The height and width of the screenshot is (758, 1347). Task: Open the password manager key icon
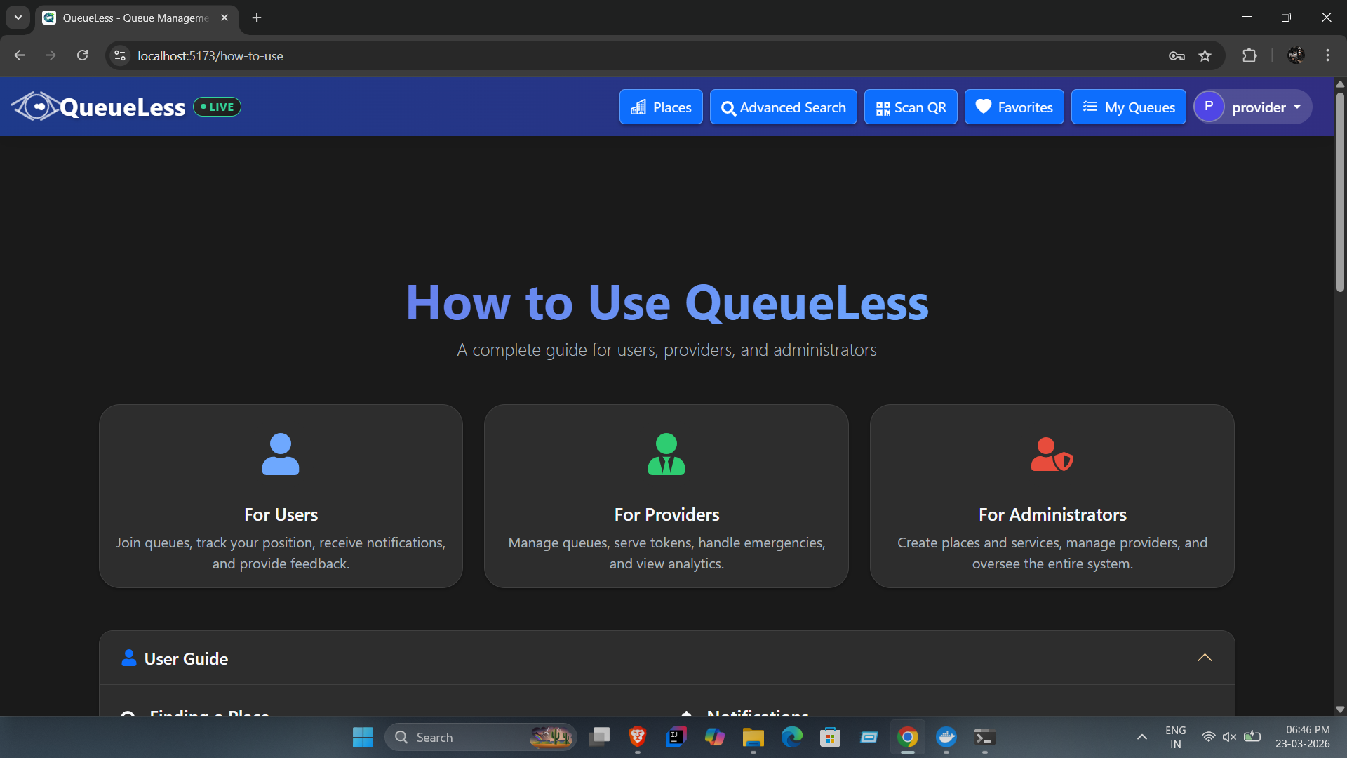click(1177, 56)
